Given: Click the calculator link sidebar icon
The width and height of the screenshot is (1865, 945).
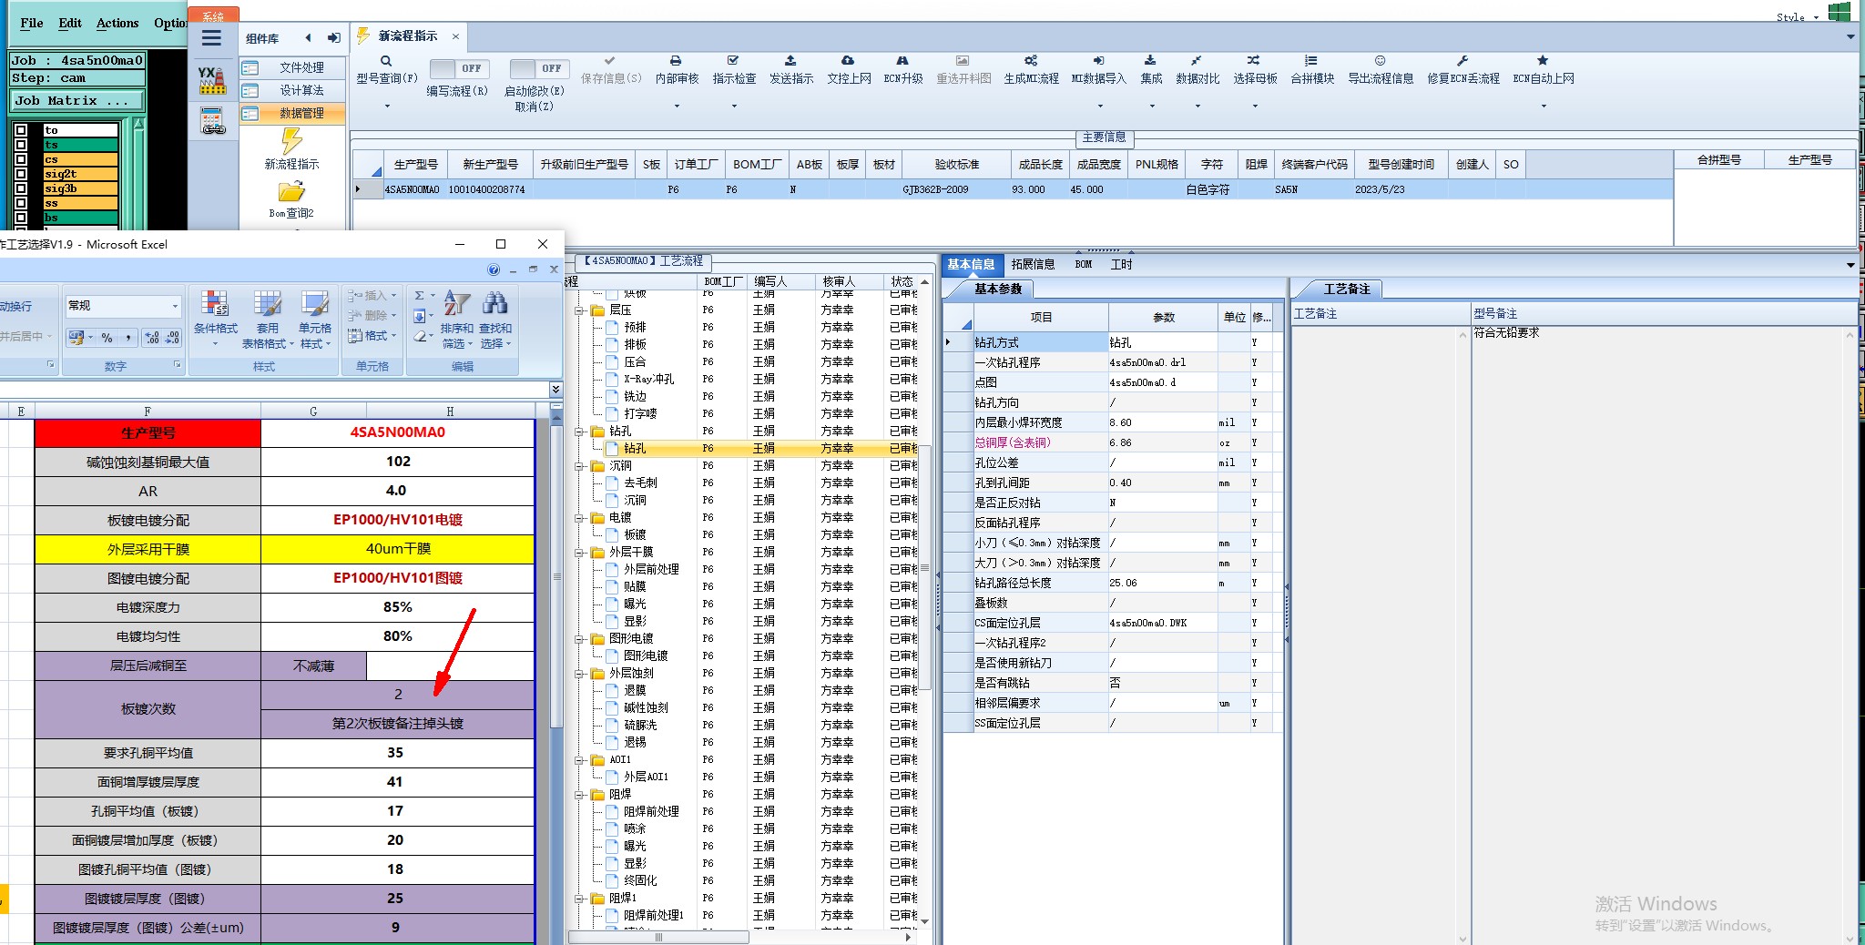Looking at the screenshot, I should [x=212, y=120].
